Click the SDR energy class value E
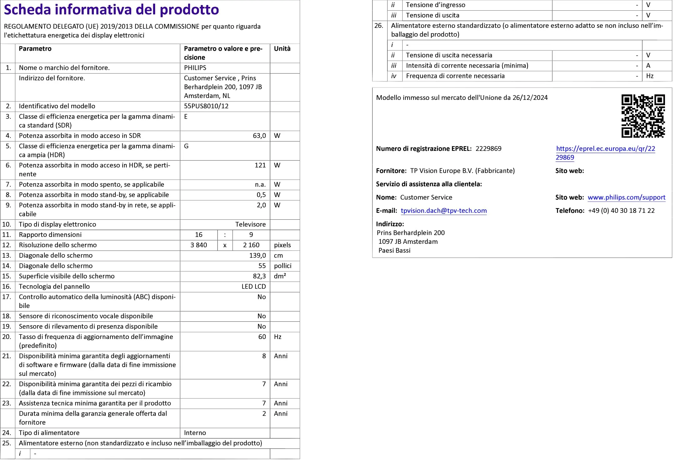Screen dimensions: 675x466 pyautogui.click(x=186, y=117)
